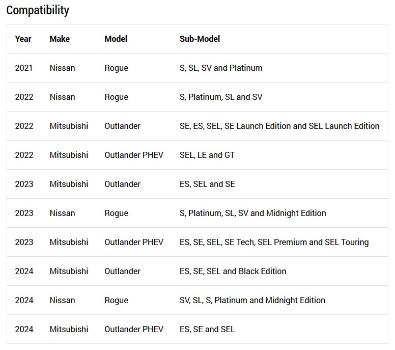
Task: Click the Make column header
Action: pos(60,39)
